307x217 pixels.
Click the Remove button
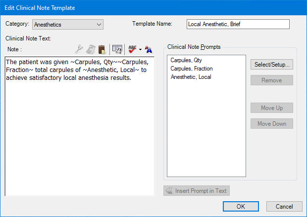point(271,80)
